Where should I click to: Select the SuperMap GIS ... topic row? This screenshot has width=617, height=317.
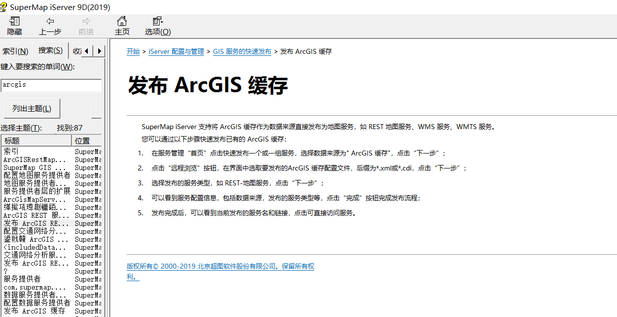point(52,167)
